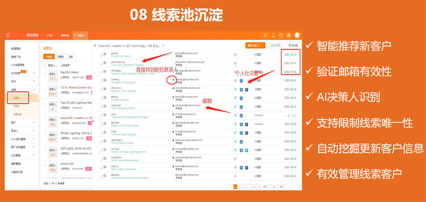426x202 pixels.
Task: Switch to the 已建档 tab
Action: [x=60, y=57]
